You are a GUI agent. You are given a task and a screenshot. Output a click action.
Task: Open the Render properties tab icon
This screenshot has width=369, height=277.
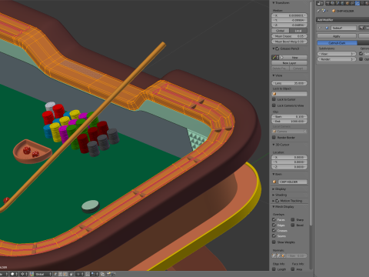pyautogui.click(x=327, y=3)
